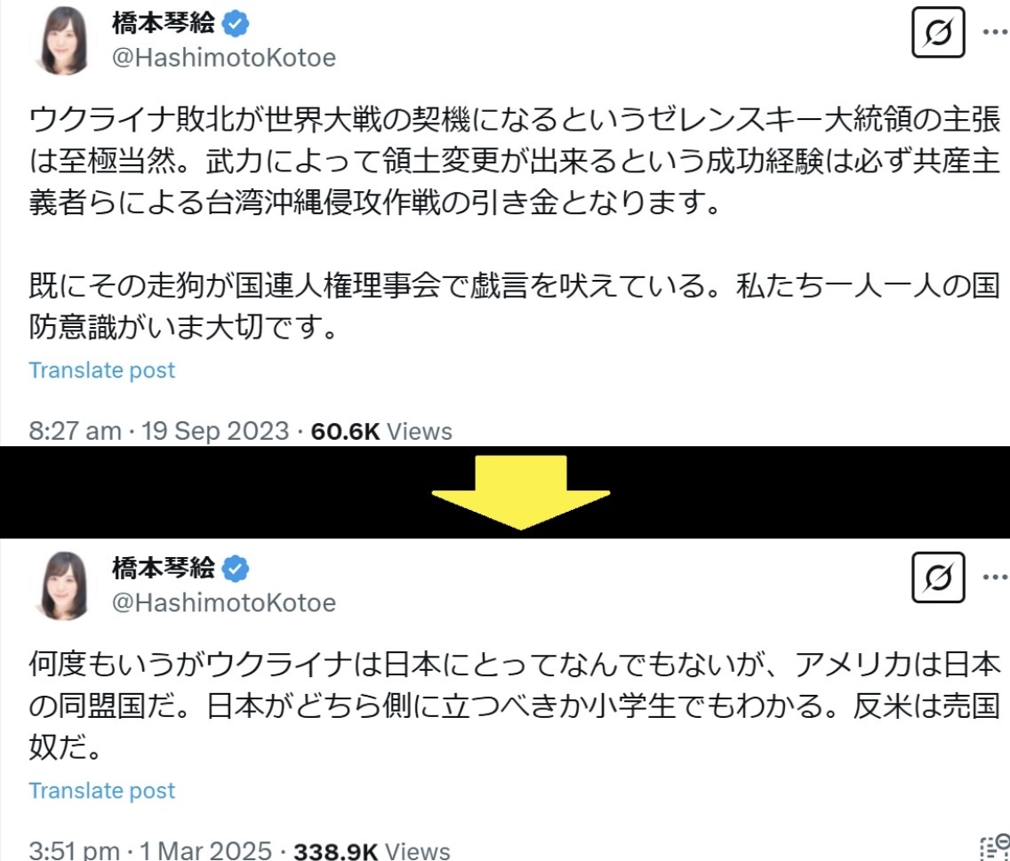The image size is (1010, 861).
Task: Click display name 橋本琴絵 on second post
Action: pyautogui.click(x=164, y=569)
